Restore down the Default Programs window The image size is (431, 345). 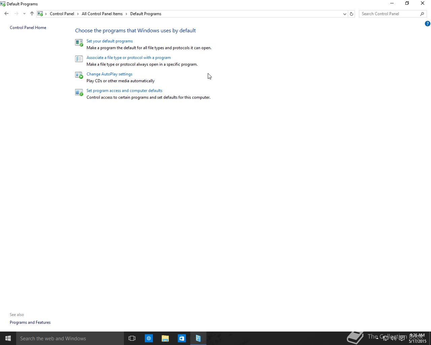pyautogui.click(x=407, y=3)
